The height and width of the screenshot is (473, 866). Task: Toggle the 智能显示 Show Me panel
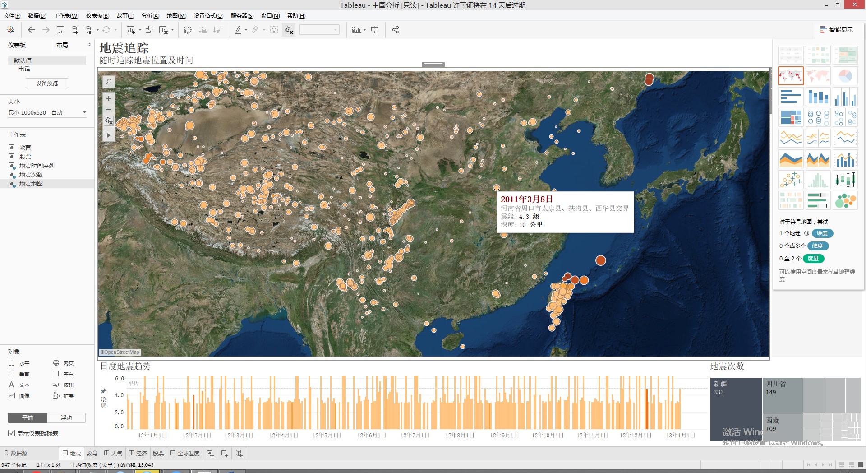coord(837,30)
